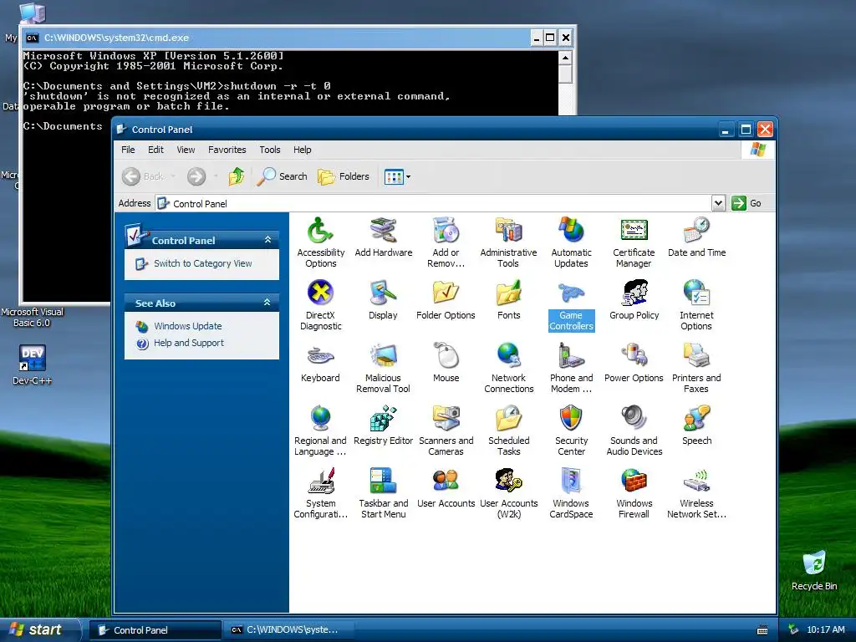Open Power Options icon
This screenshot has width=856, height=642.
pyautogui.click(x=634, y=363)
